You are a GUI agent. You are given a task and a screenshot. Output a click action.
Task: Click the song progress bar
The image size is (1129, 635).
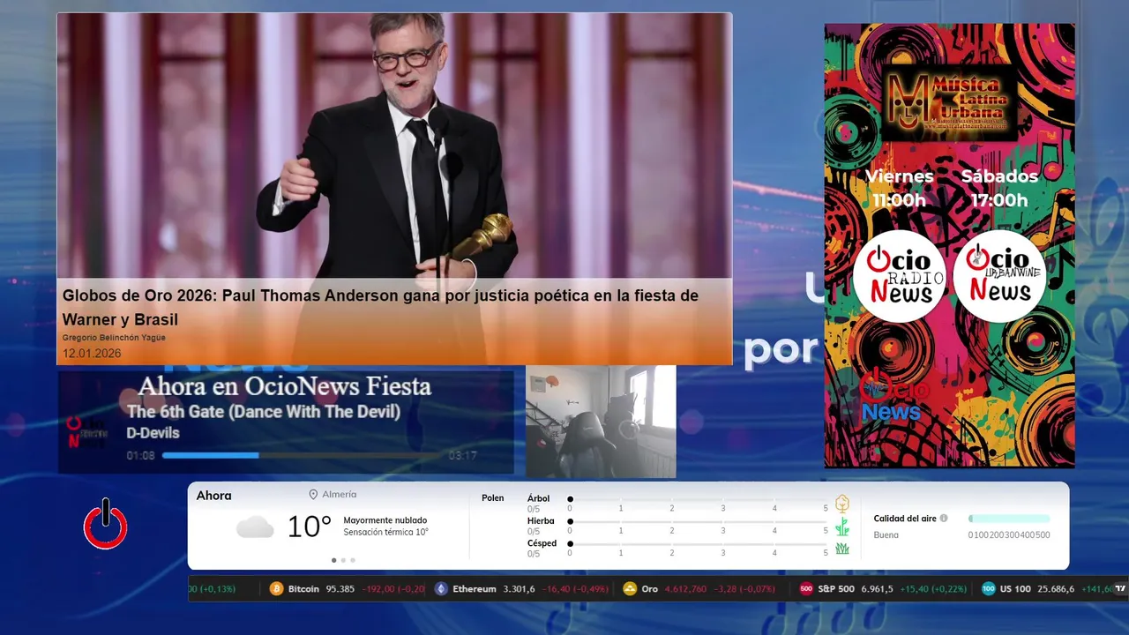click(x=302, y=455)
